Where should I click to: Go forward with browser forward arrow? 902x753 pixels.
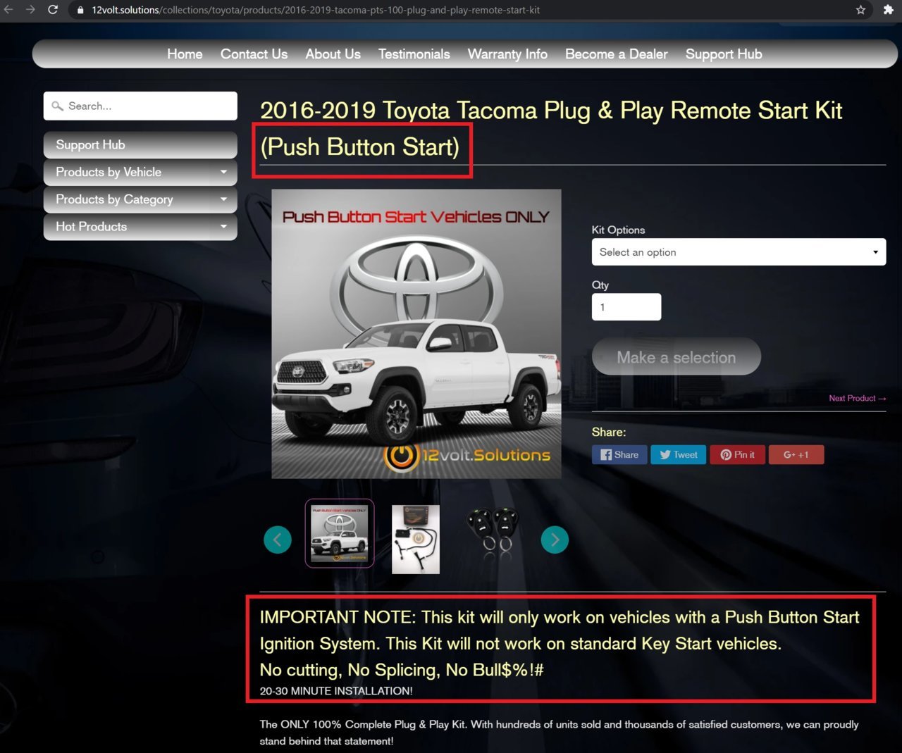pyautogui.click(x=30, y=10)
